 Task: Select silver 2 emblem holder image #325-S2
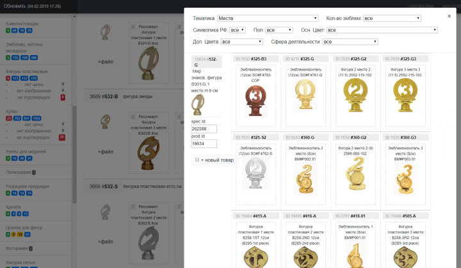tap(255, 174)
